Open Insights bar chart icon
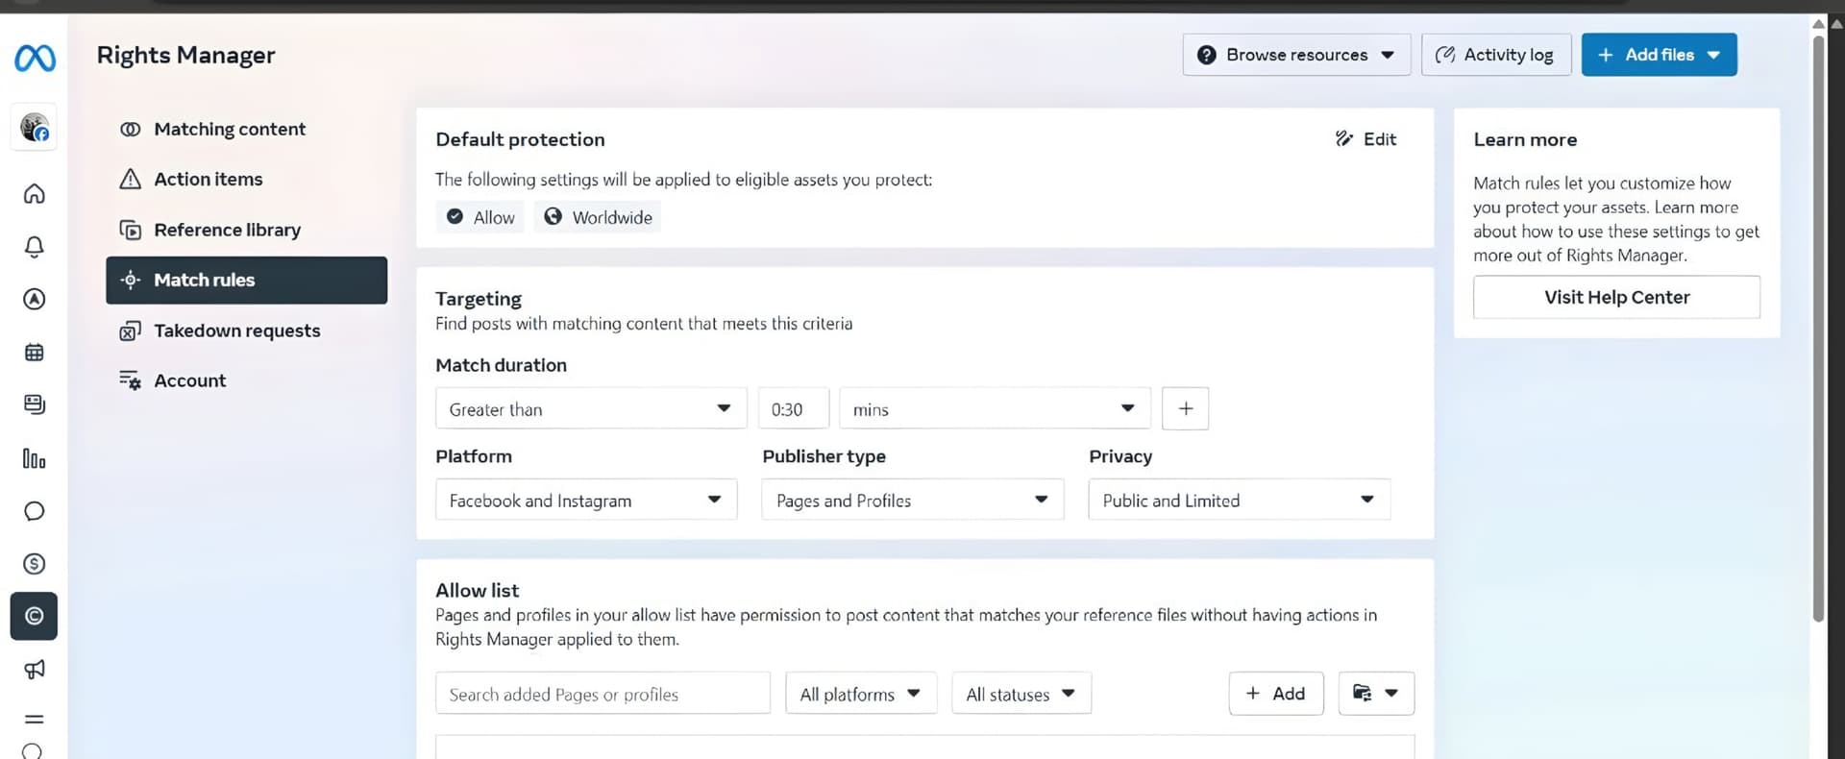Screen dimensions: 1845x759 [35, 458]
